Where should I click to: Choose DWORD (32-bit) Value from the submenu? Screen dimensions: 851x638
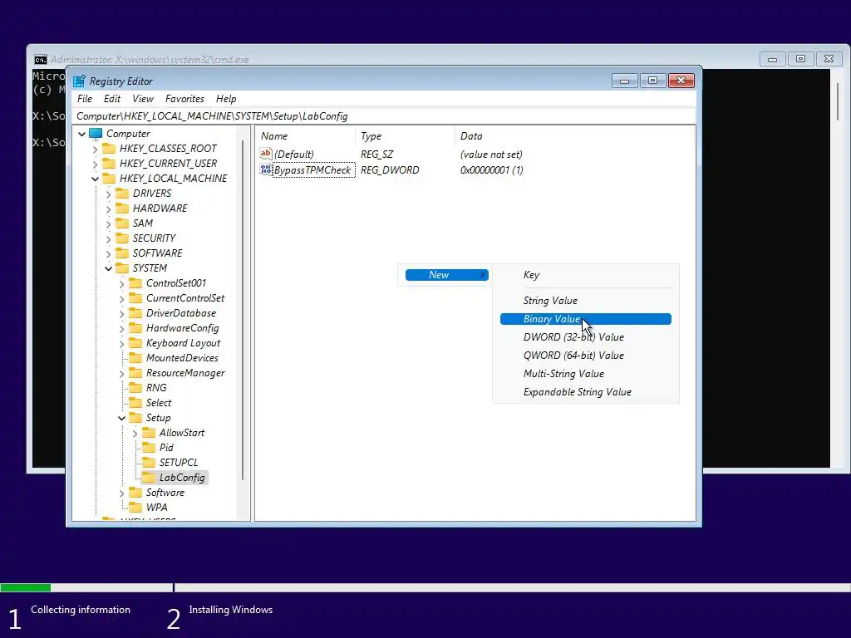click(586, 337)
